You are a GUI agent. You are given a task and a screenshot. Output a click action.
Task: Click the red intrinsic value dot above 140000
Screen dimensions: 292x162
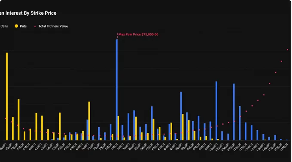pyautogui.click(x=270, y=84)
